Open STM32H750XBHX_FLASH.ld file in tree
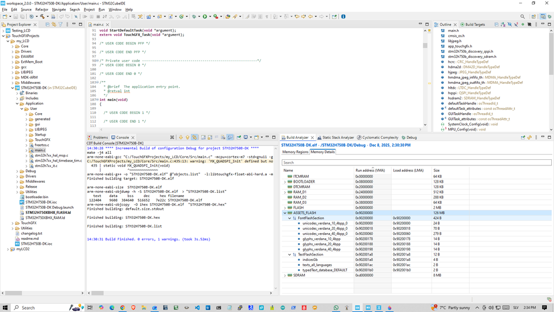This screenshot has height=312, width=554. (x=48, y=213)
